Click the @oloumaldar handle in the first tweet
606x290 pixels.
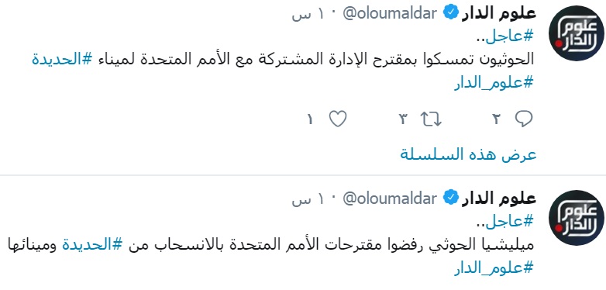coord(391,13)
